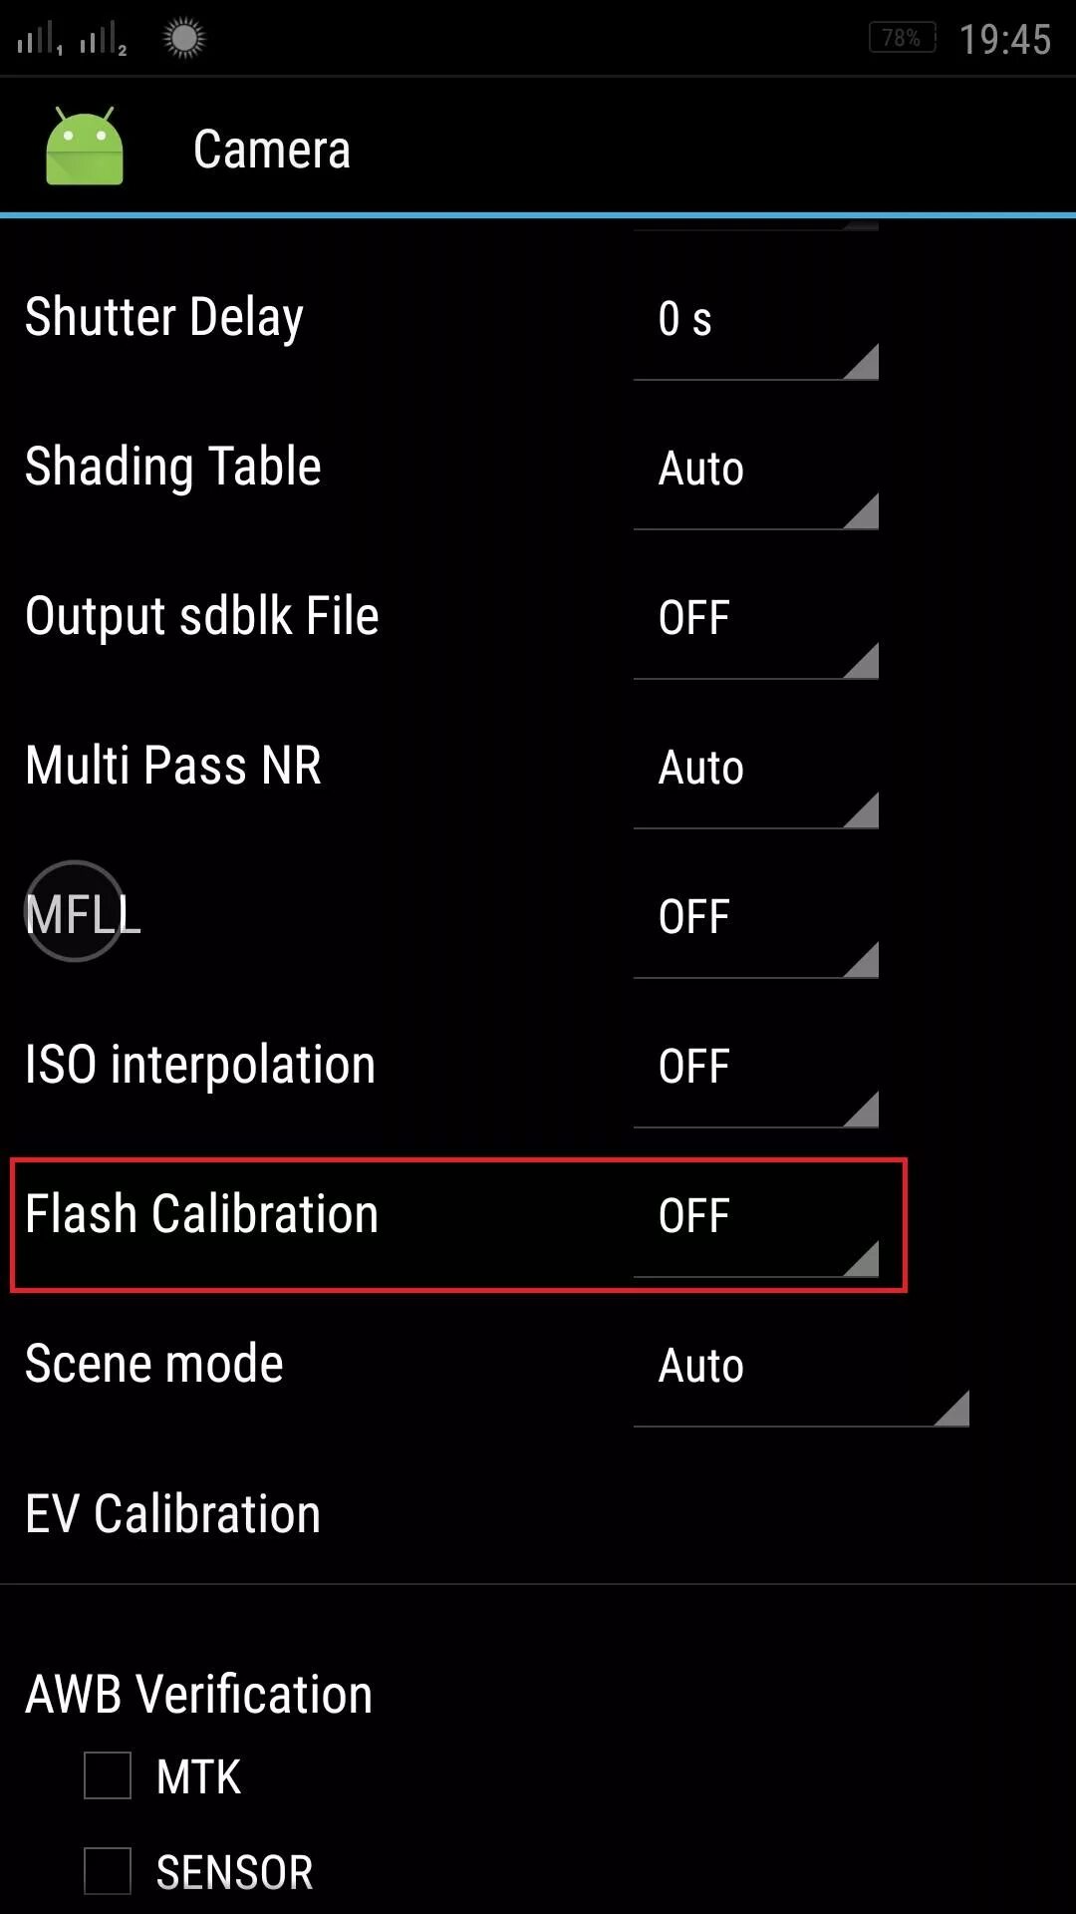This screenshot has width=1076, height=1914.
Task: Enable the MTK checkbox
Action: pyautogui.click(x=108, y=1775)
